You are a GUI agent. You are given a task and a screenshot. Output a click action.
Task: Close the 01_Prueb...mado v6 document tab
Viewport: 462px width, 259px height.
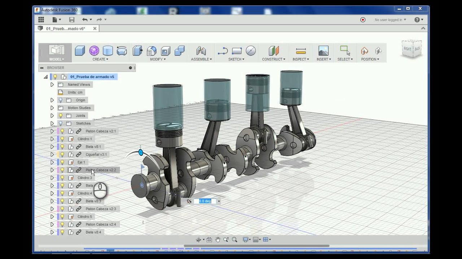point(95,28)
